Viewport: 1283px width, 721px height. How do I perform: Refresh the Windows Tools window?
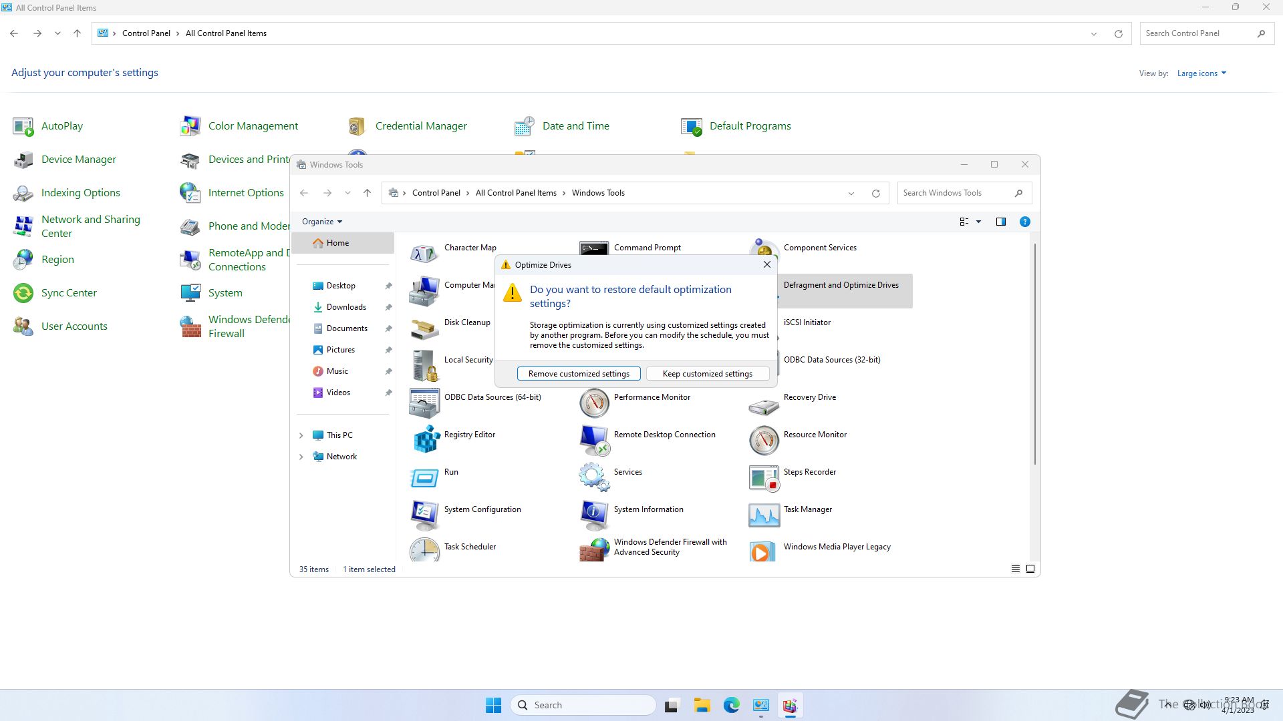pyautogui.click(x=875, y=194)
